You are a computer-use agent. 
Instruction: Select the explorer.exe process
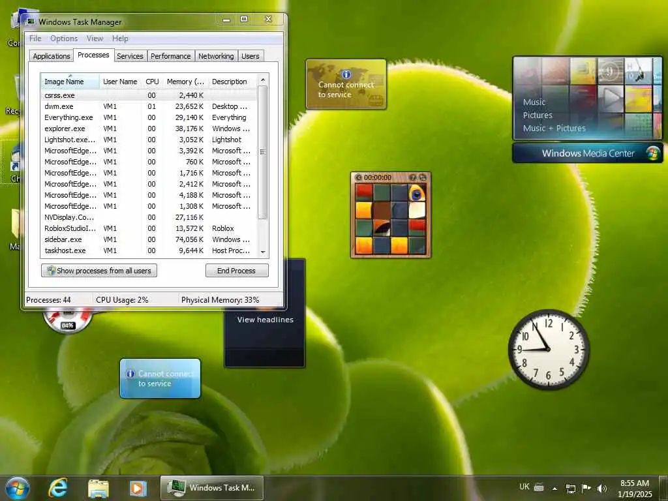(x=149, y=129)
